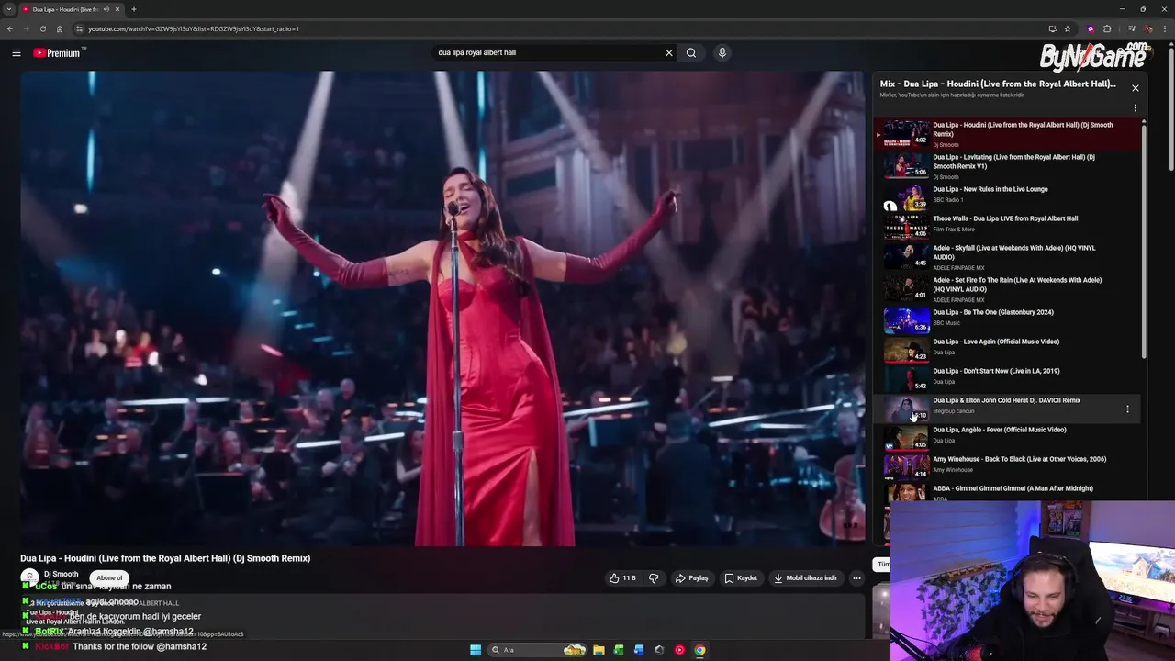Select These Walls LIVE from Royal Albert Hall

[1007, 227]
